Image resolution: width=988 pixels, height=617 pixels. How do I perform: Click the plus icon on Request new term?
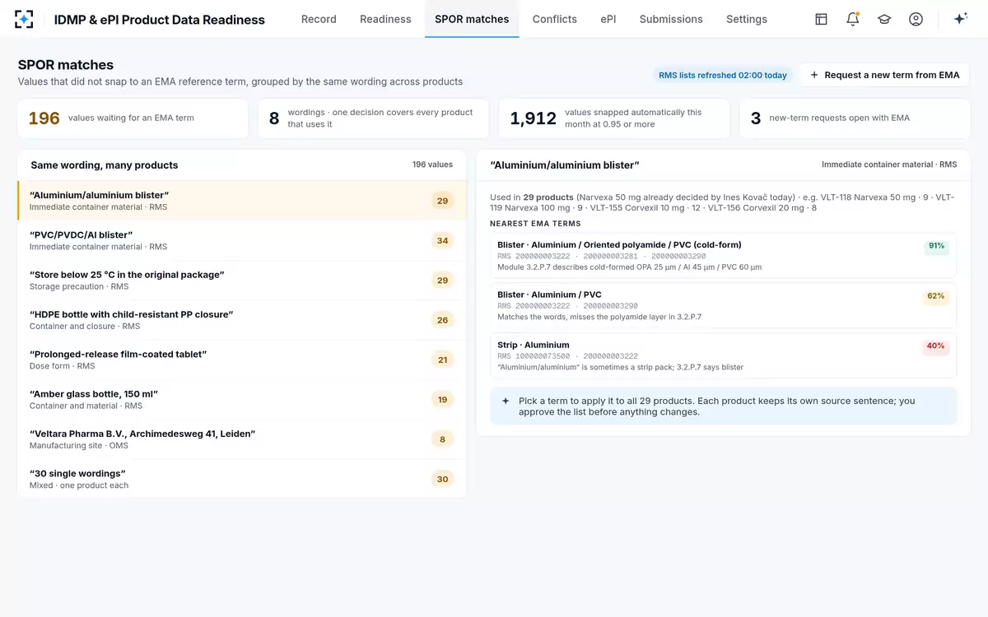(x=814, y=75)
